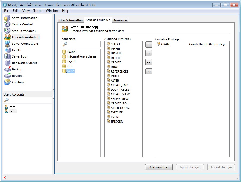Open the Backup drive icon

tap(7, 69)
